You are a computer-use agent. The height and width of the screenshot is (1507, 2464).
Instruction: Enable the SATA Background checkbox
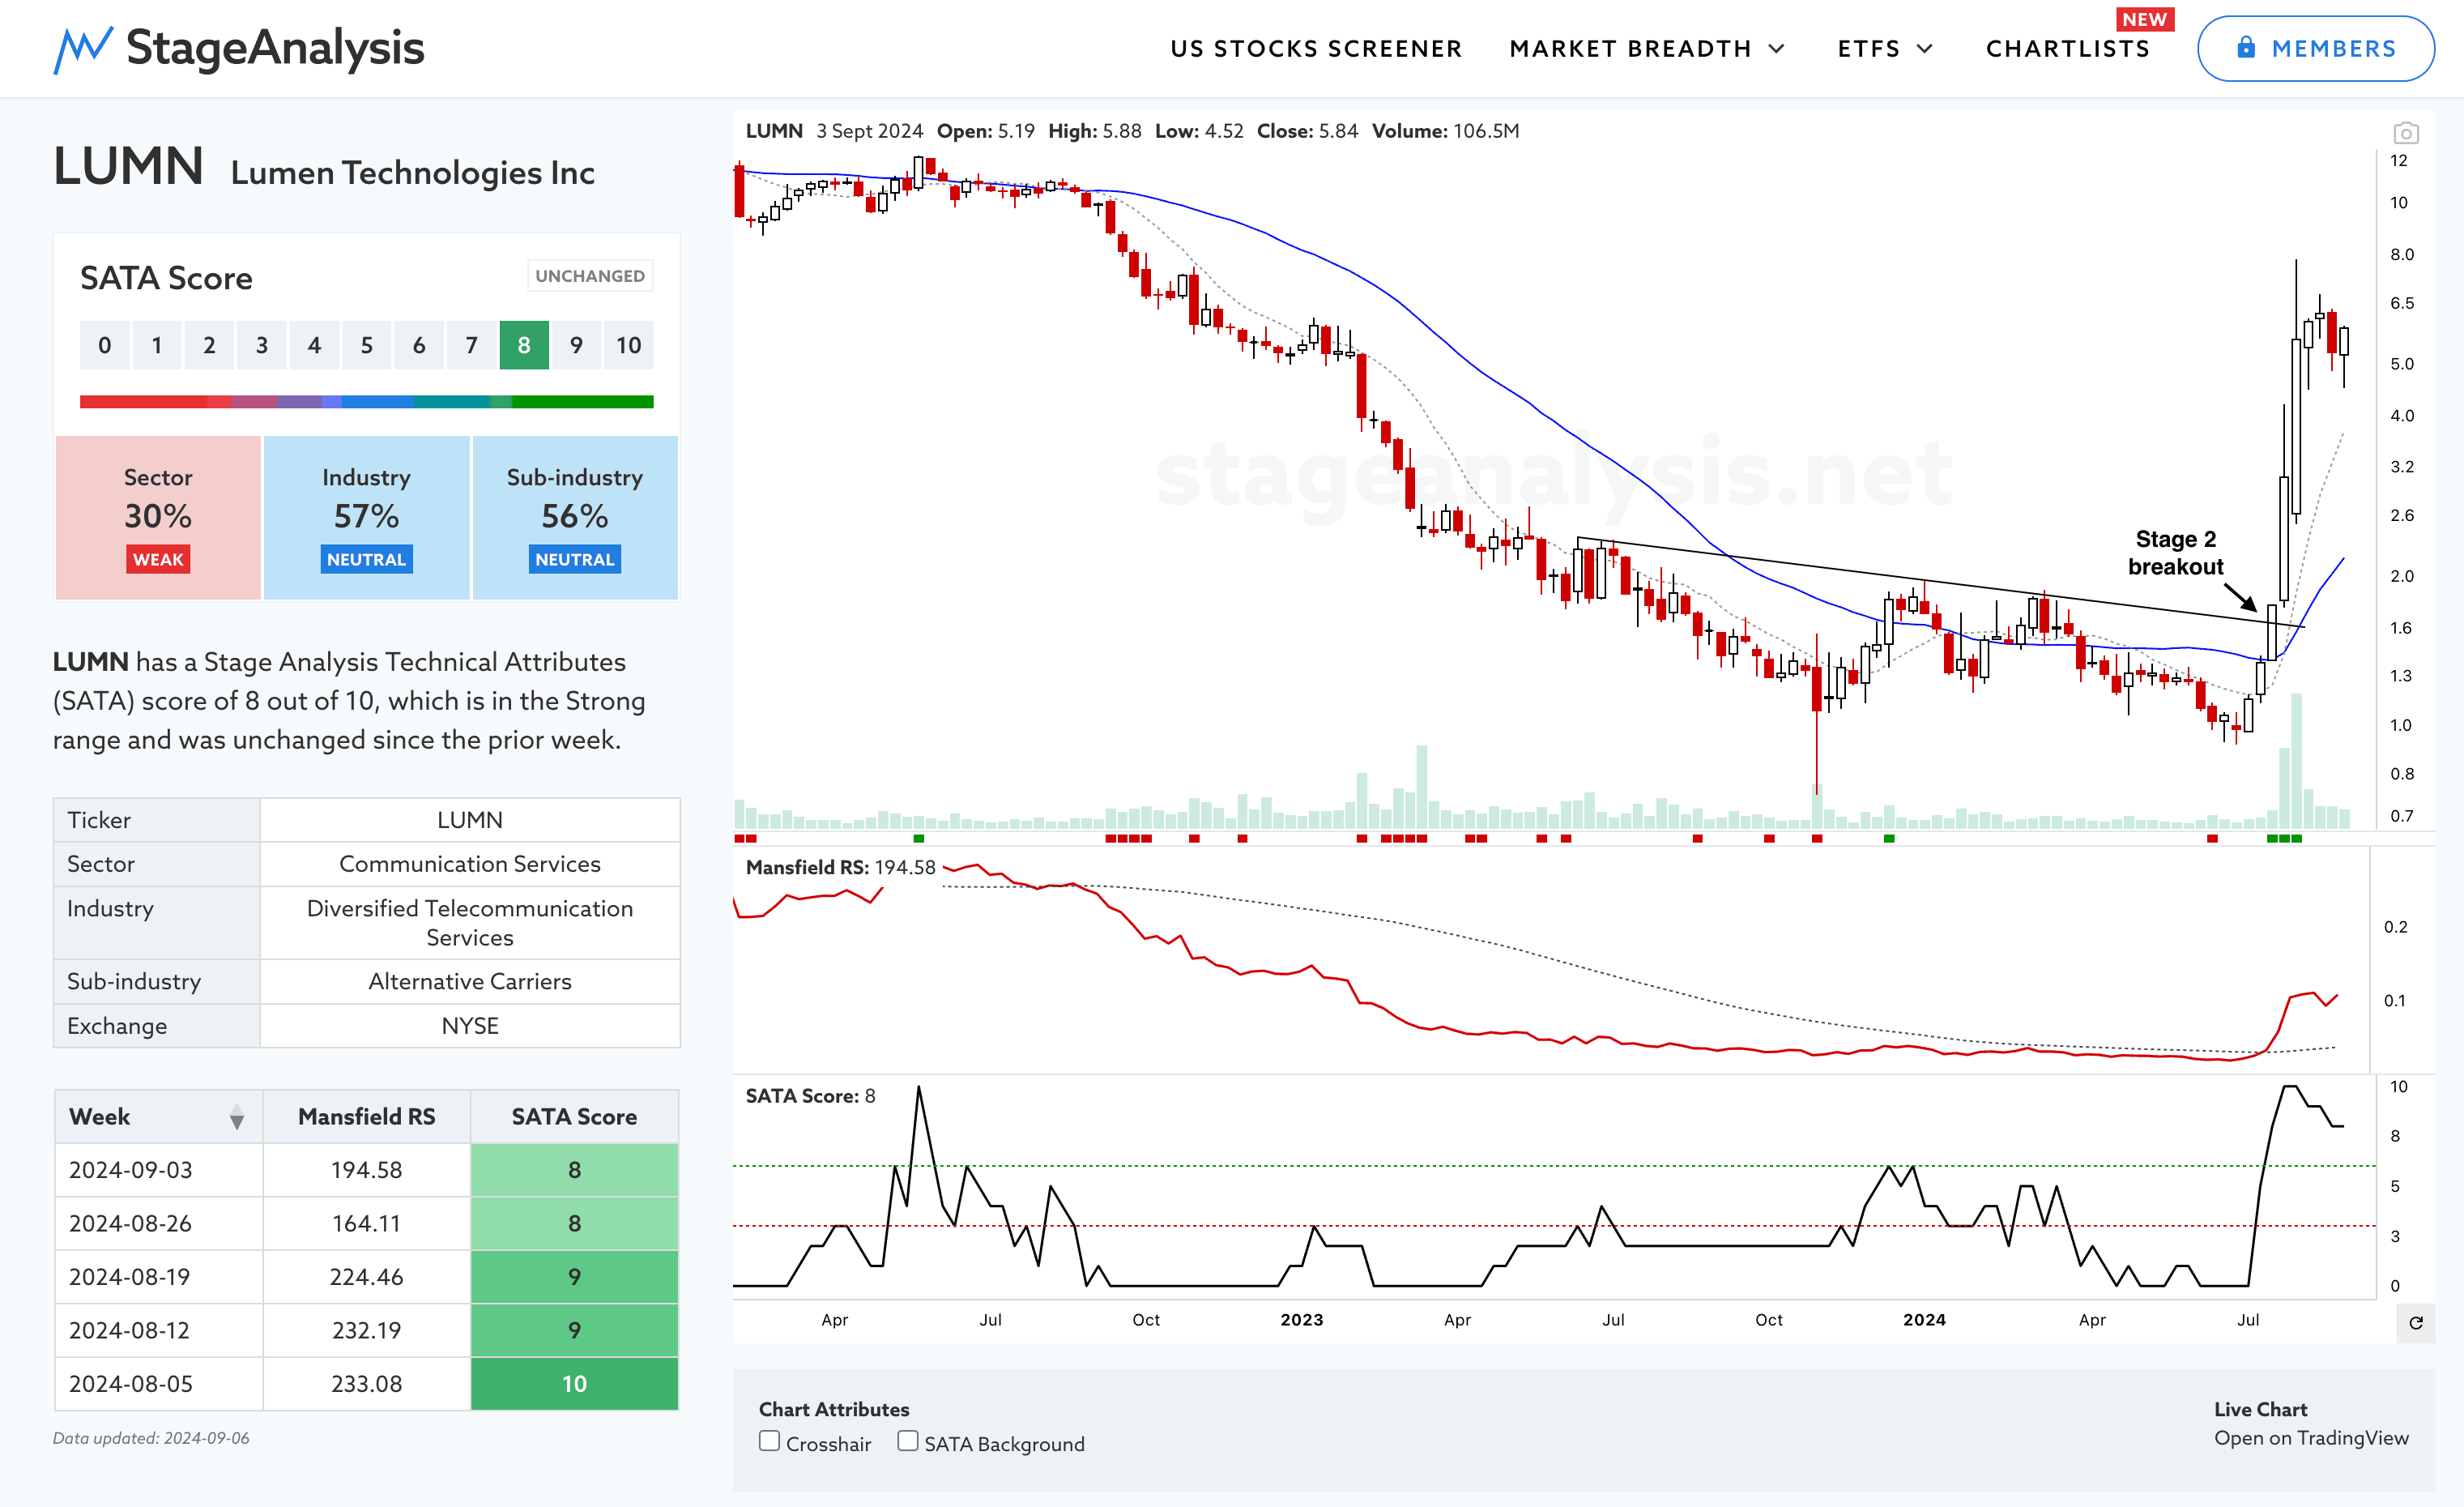point(907,1441)
